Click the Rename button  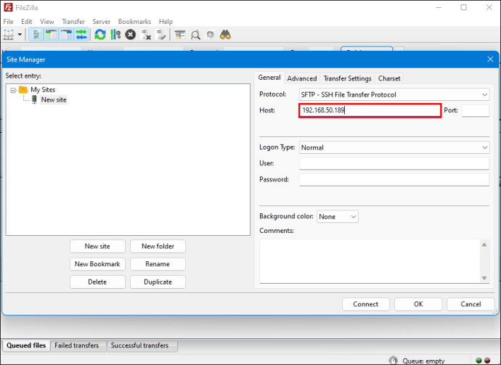coord(158,264)
